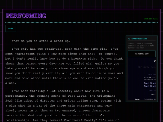
Task: Click the italic 'Past Lives' film title
Action: coord(77,96)
